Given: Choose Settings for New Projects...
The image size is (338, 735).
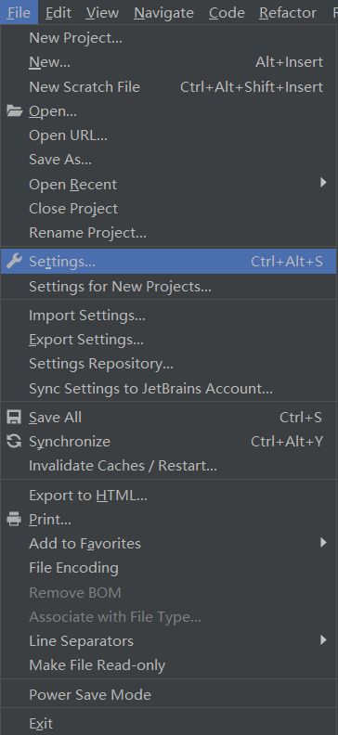Looking at the screenshot, I should [x=168, y=287].
